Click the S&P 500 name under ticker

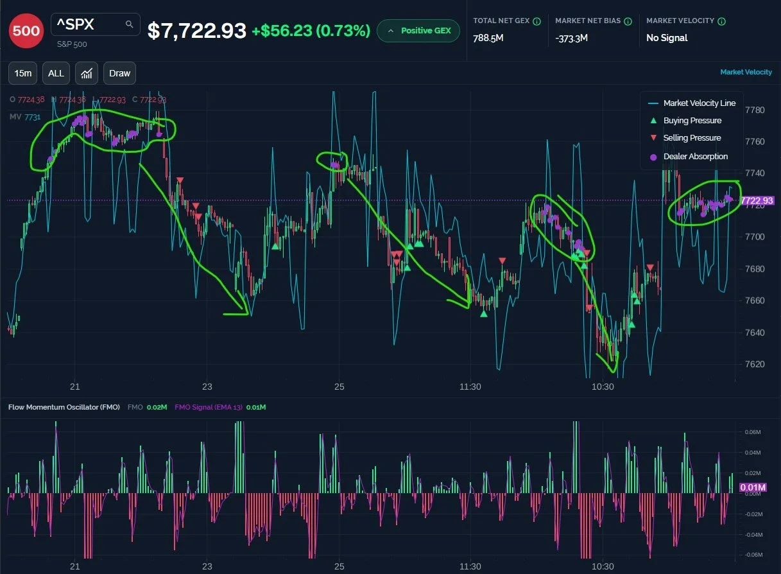72,44
